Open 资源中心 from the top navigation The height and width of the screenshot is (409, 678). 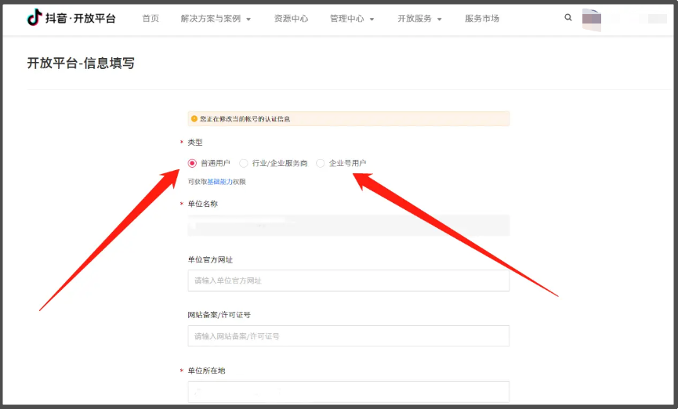(291, 18)
